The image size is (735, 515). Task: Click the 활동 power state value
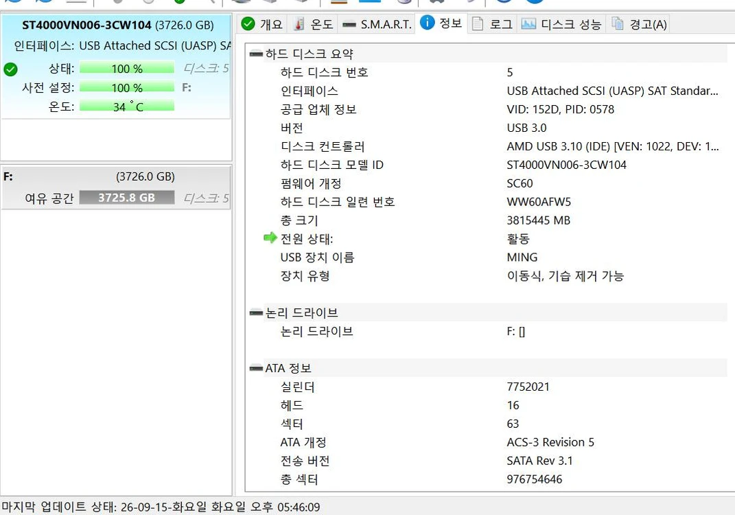coord(518,239)
